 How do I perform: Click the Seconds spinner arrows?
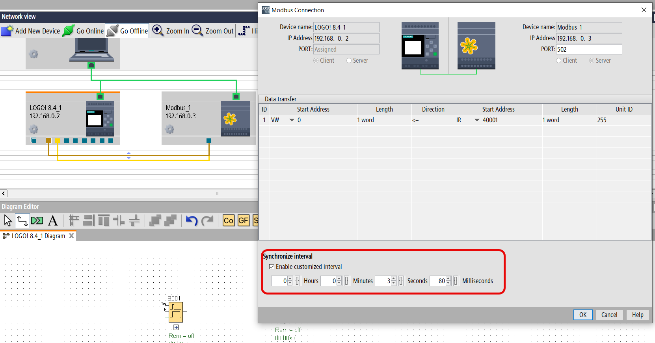click(x=393, y=281)
